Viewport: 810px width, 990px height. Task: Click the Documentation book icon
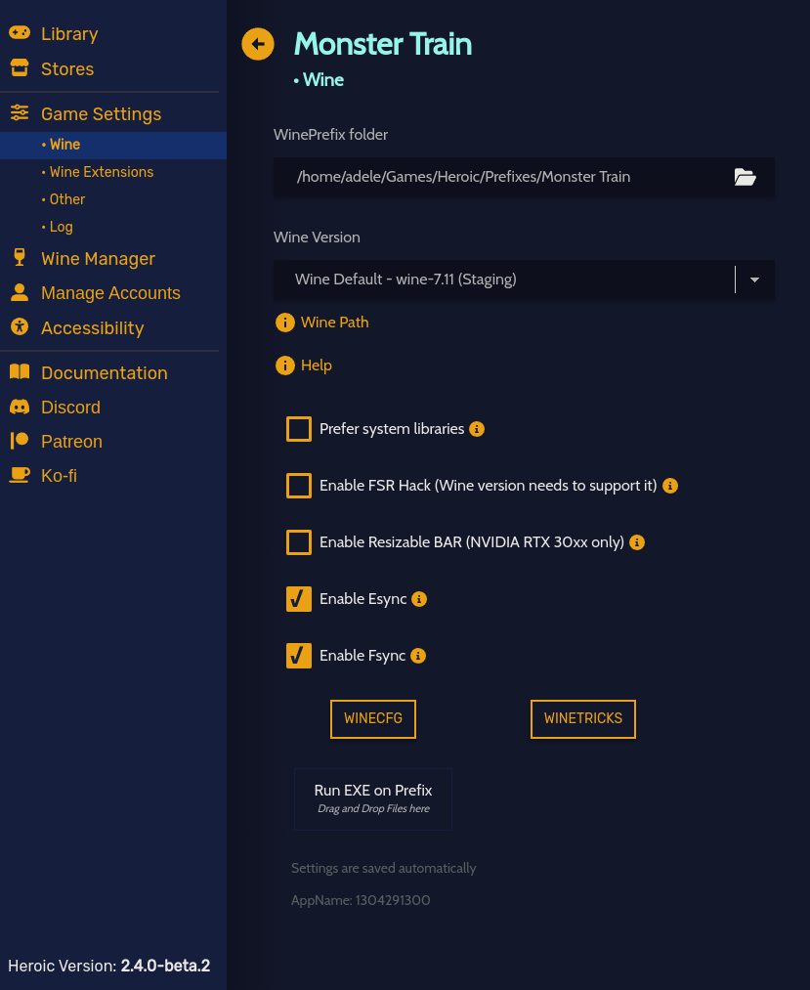(20, 372)
